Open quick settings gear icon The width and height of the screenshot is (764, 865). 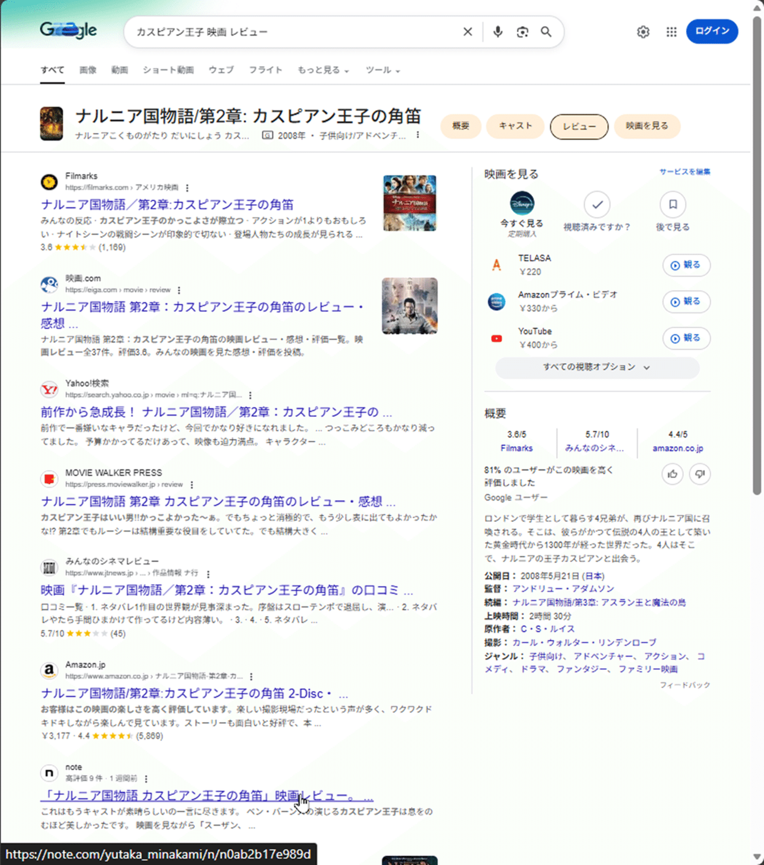643,32
